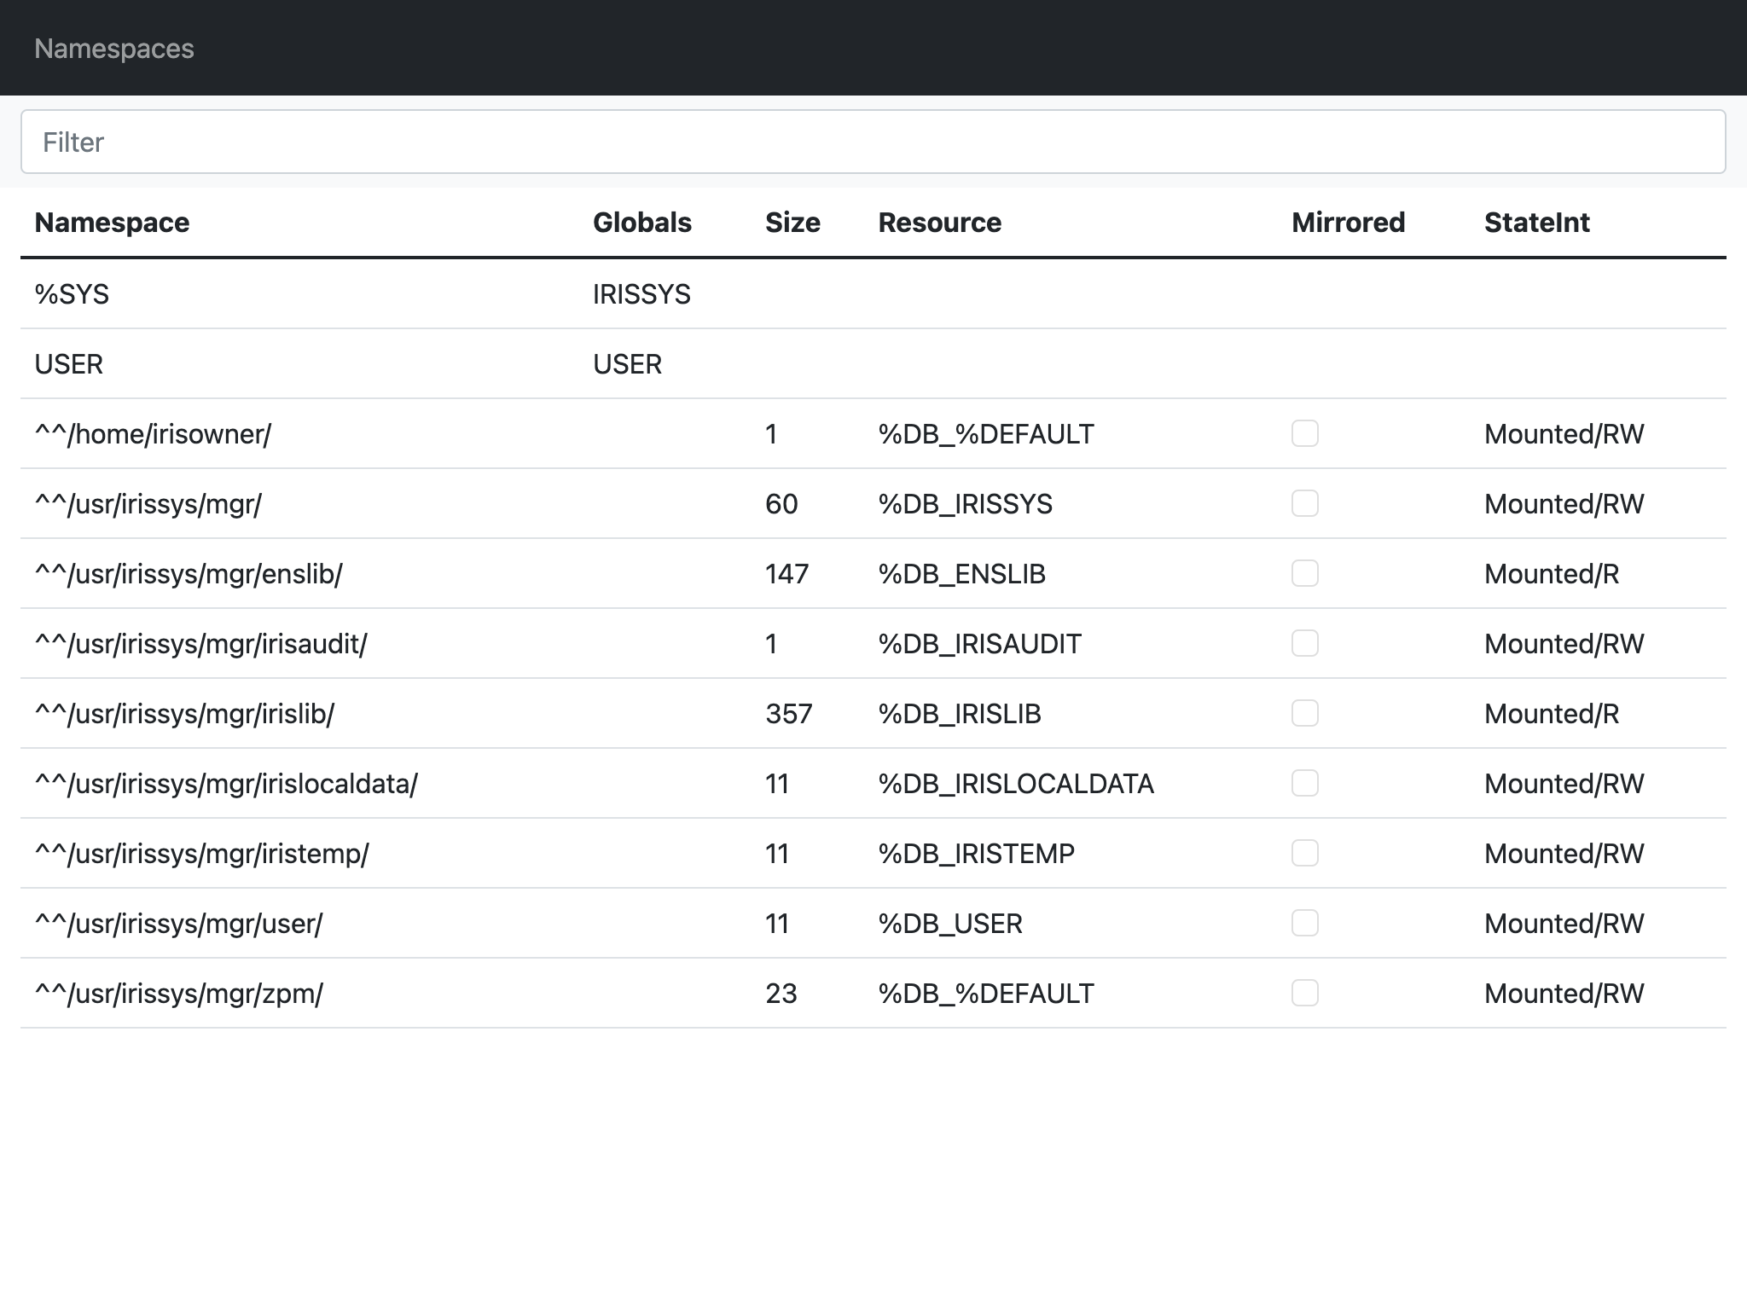Toggle Mirrored checkbox for %DB_IRISSYS row
This screenshot has height=1310, width=1747.
pos(1304,503)
